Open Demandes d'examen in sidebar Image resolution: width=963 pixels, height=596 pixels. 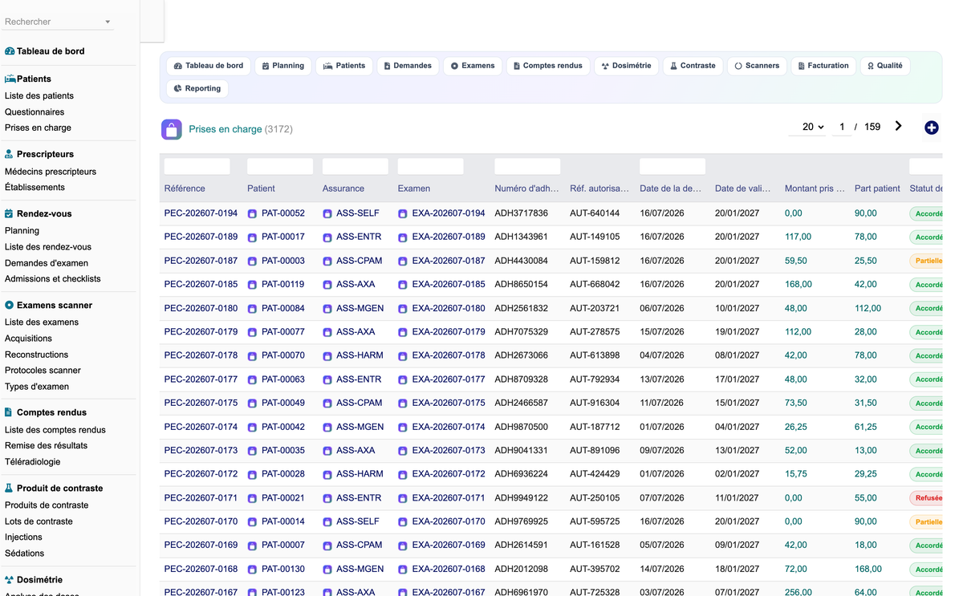pos(47,263)
